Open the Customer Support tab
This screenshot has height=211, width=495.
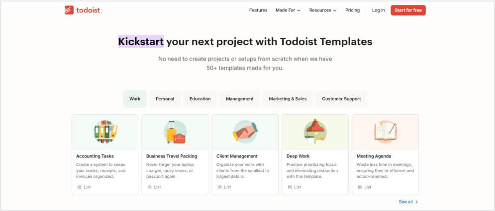pyautogui.click(x=341, y=99)
